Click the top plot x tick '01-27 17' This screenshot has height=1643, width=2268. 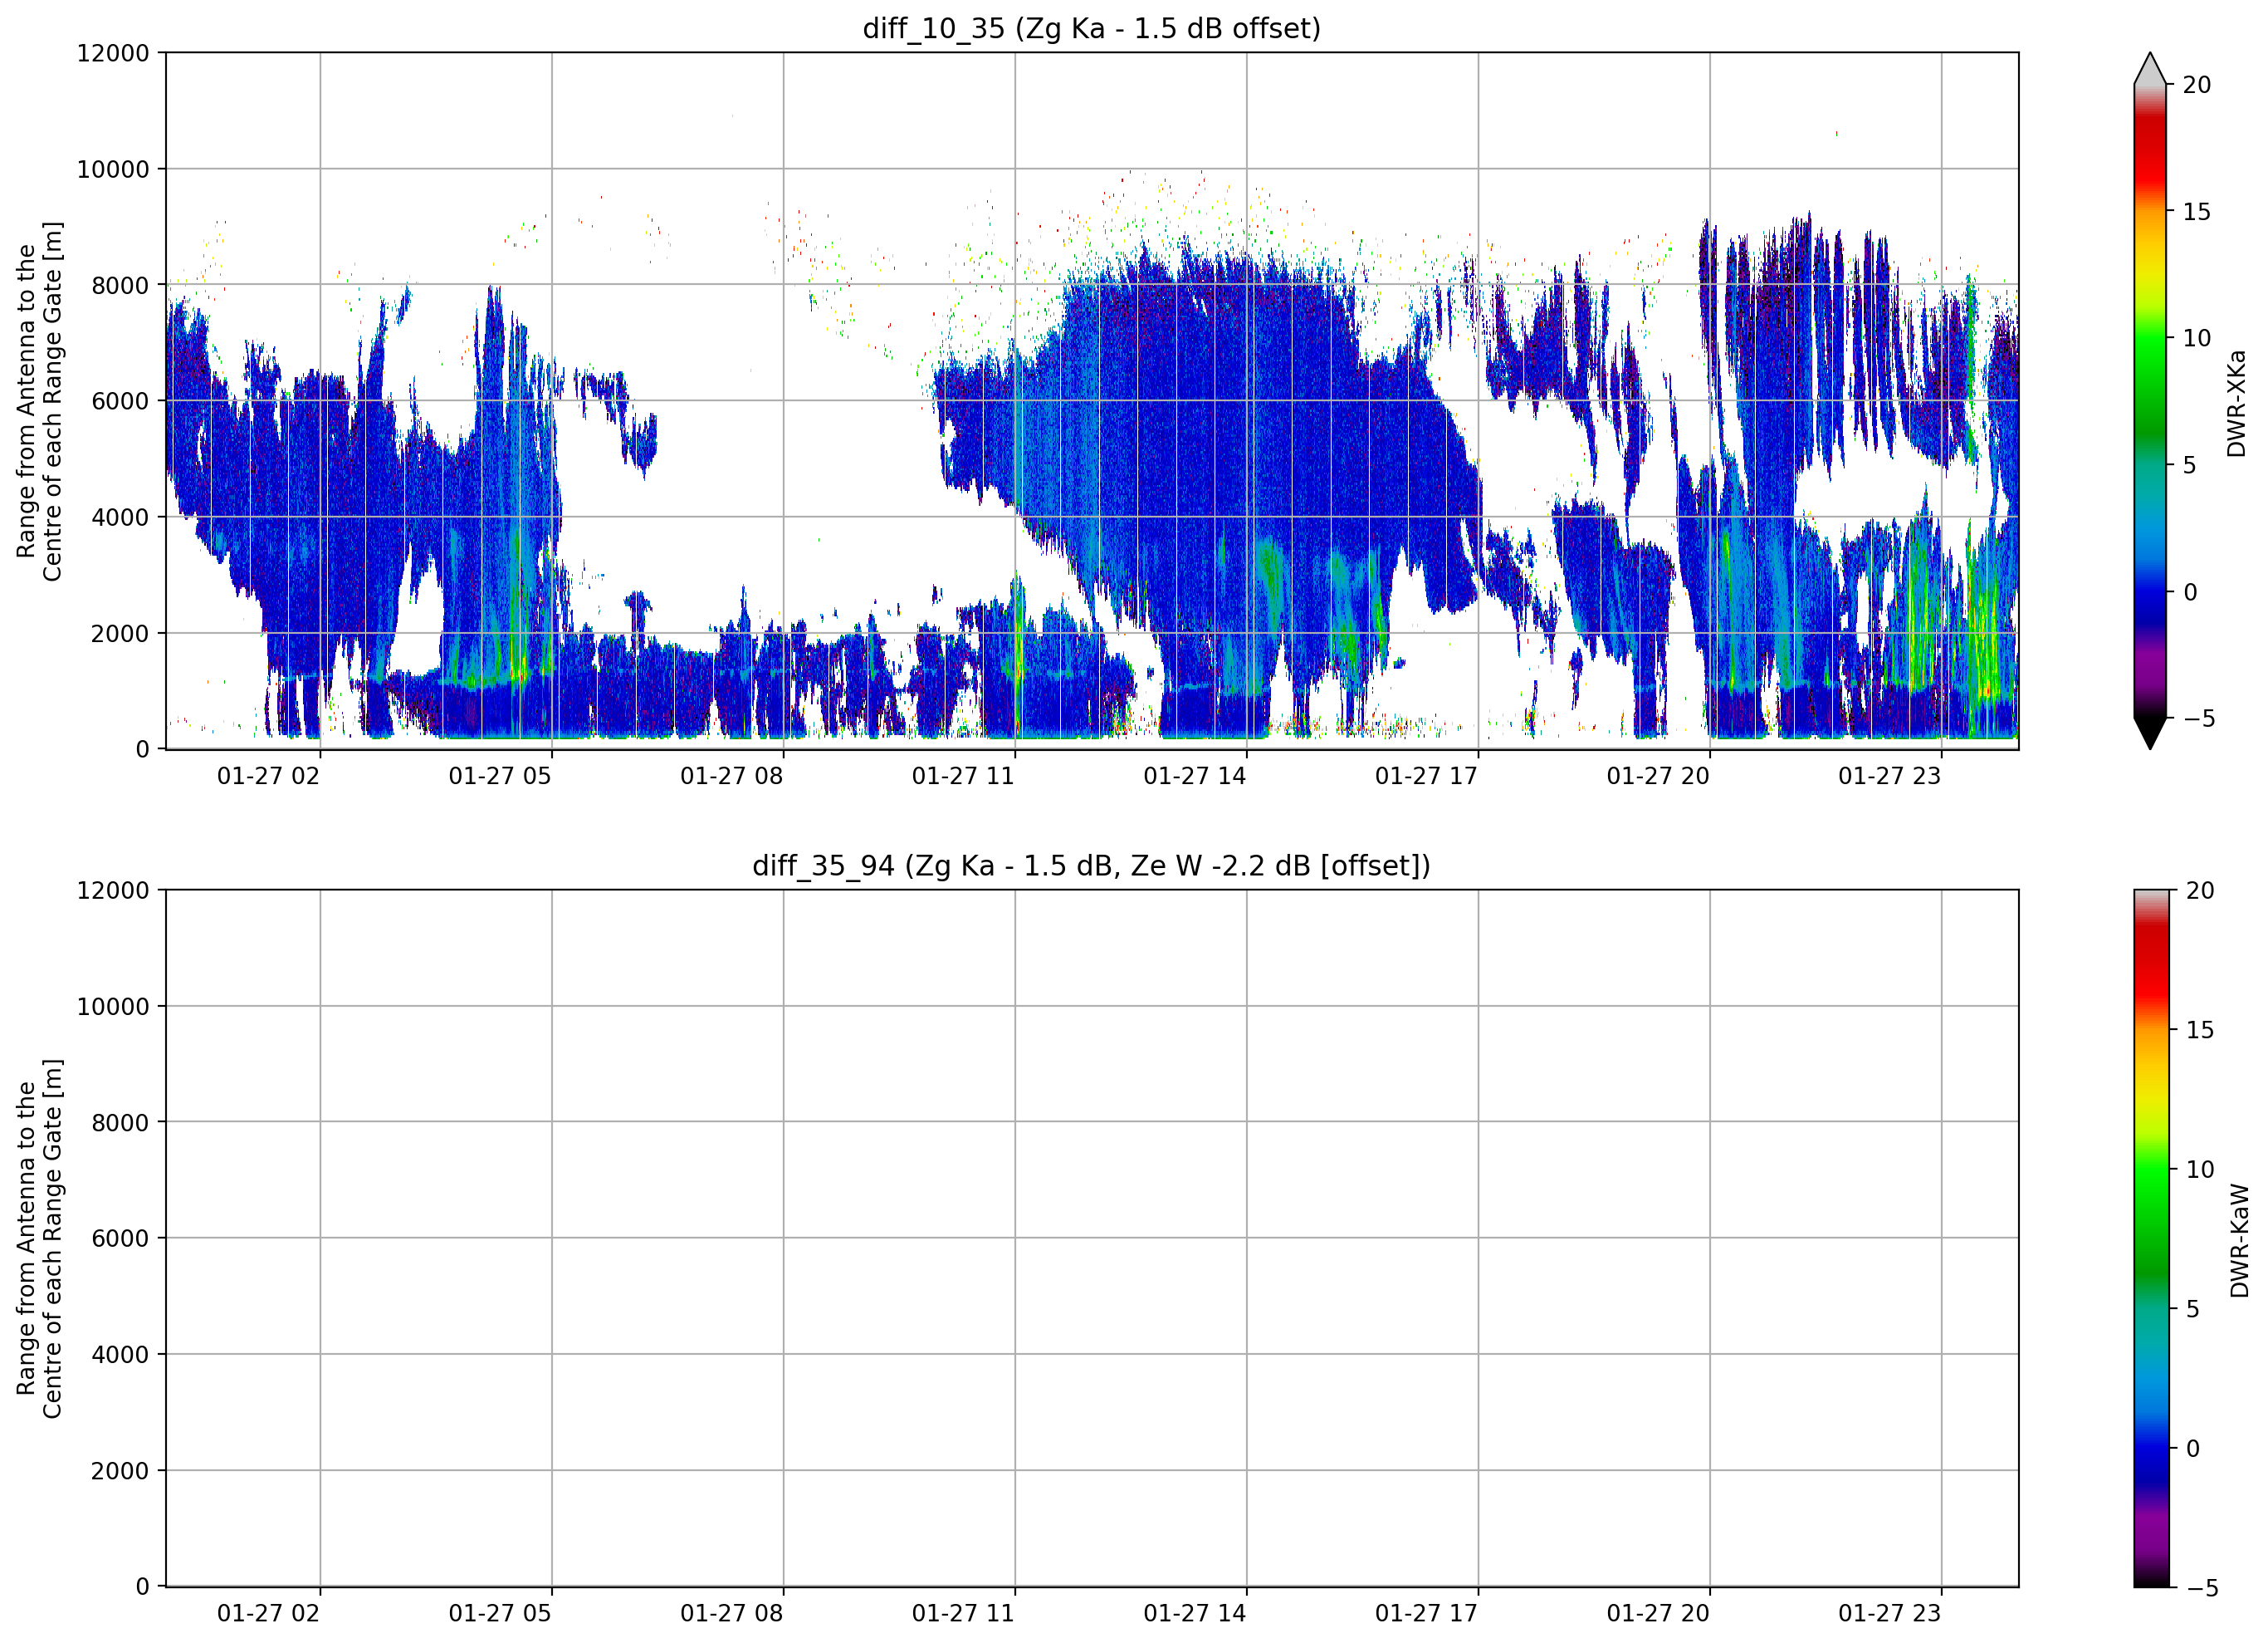[1426, 777]
